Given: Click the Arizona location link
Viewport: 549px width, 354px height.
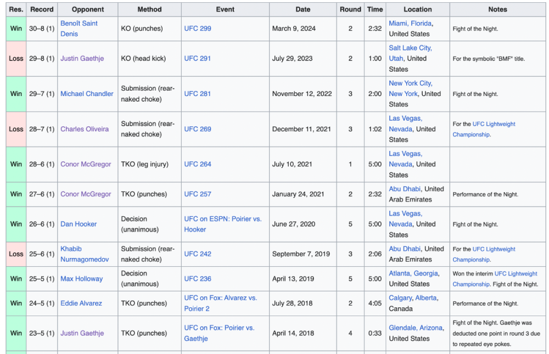Looking at the screenshot, I should click(431, 328).
